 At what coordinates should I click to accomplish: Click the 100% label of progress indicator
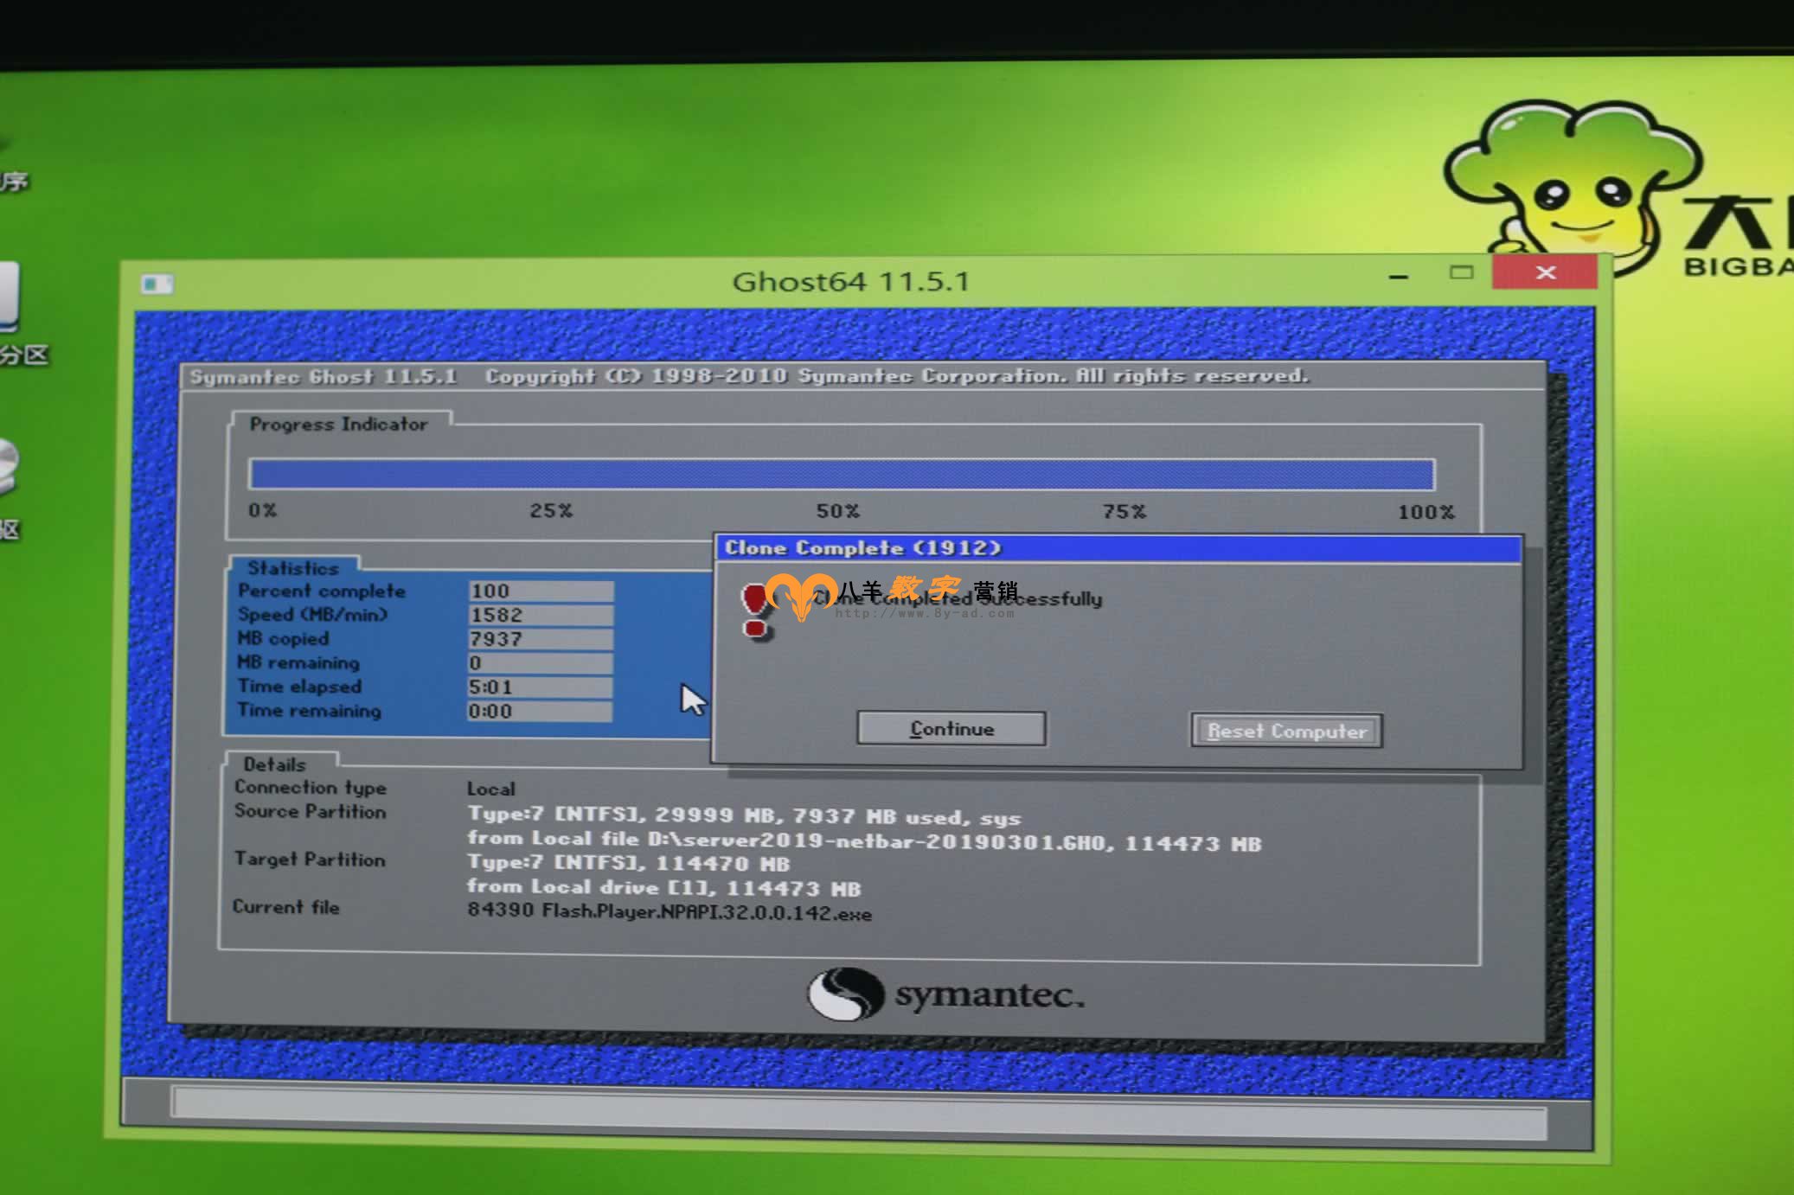pos(1426,512)
